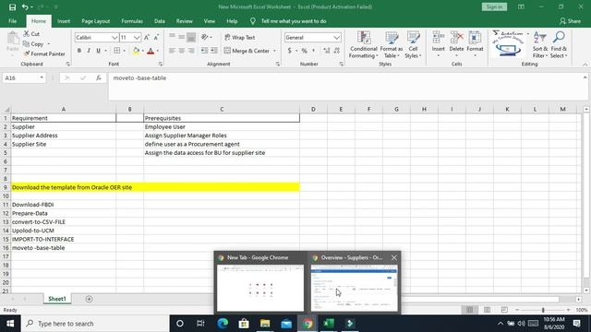
Task: Click the Decrease Indent icon
Action: 204,51
